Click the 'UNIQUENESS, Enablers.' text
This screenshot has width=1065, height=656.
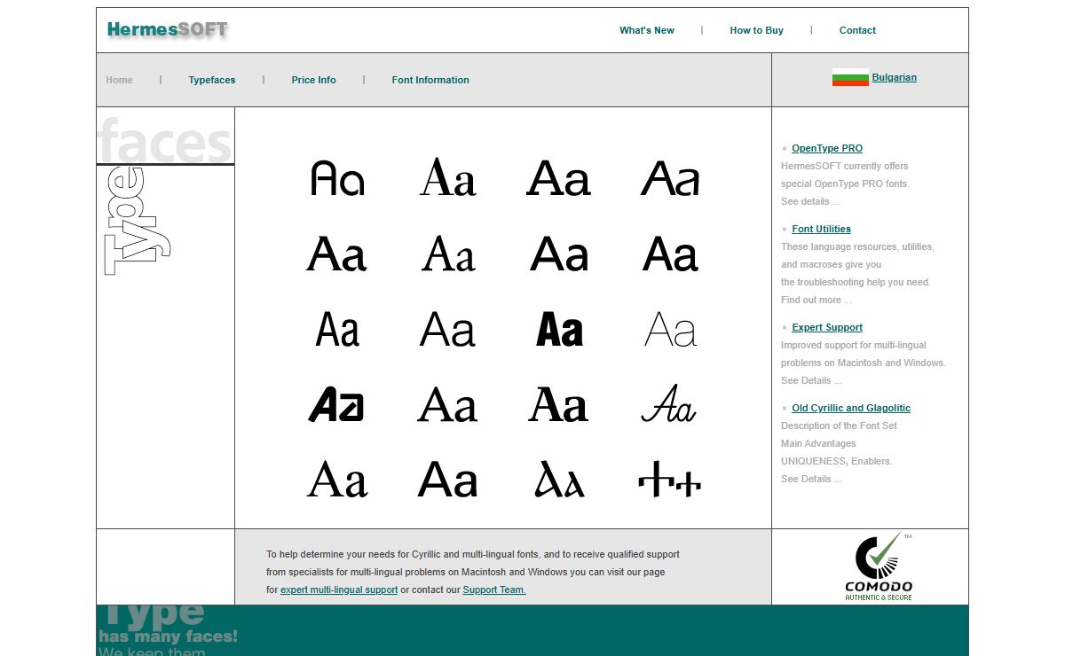click(x=837, y=461)
